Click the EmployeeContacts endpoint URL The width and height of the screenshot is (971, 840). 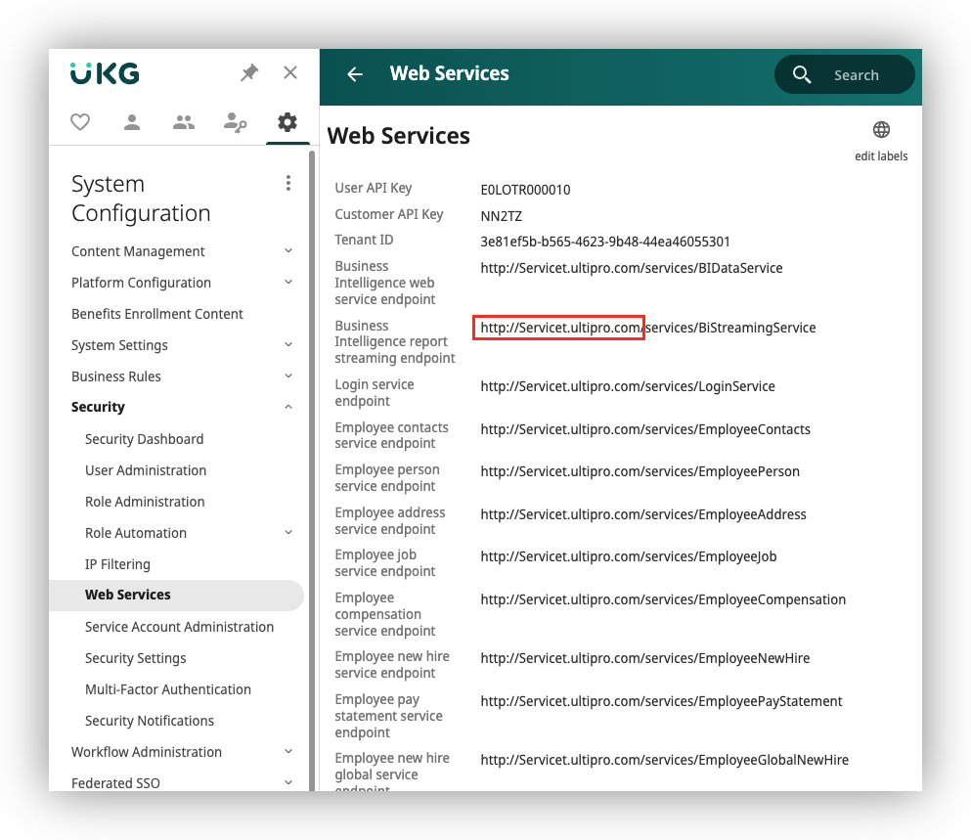pos(645,429)
